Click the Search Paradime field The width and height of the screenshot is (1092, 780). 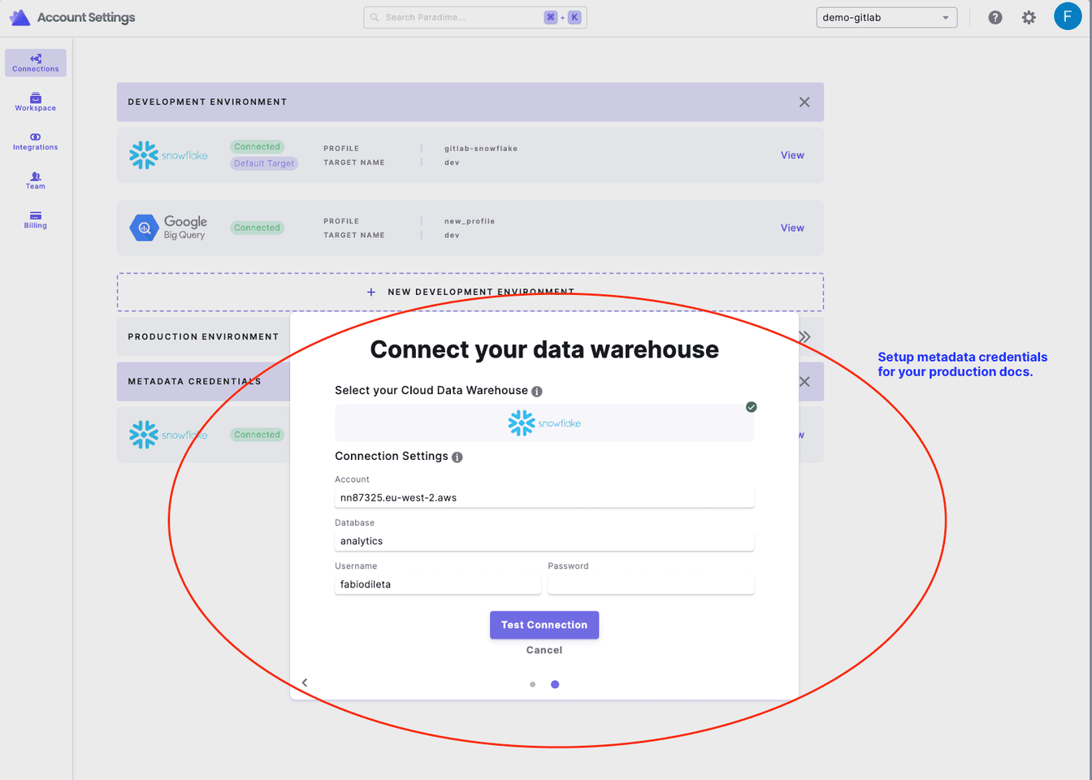(475, 17)
